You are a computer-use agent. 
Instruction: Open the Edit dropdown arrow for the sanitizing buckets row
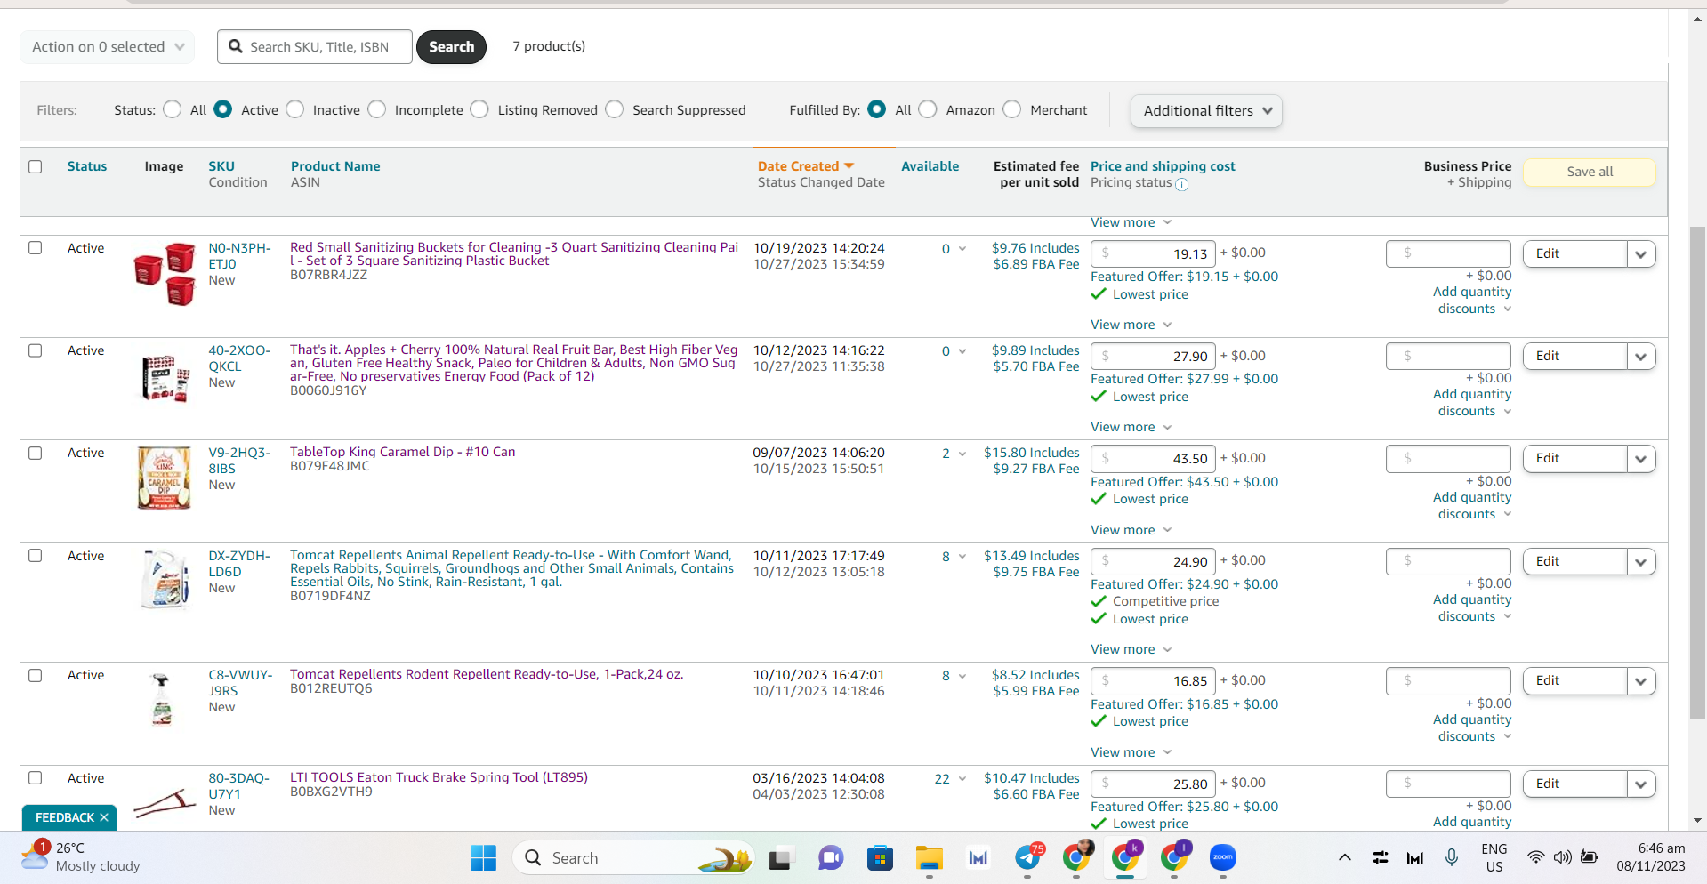[1641, 254]
